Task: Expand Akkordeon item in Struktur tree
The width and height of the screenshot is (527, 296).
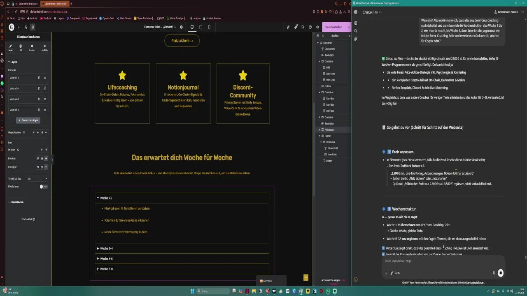Action: click(320, 130)
